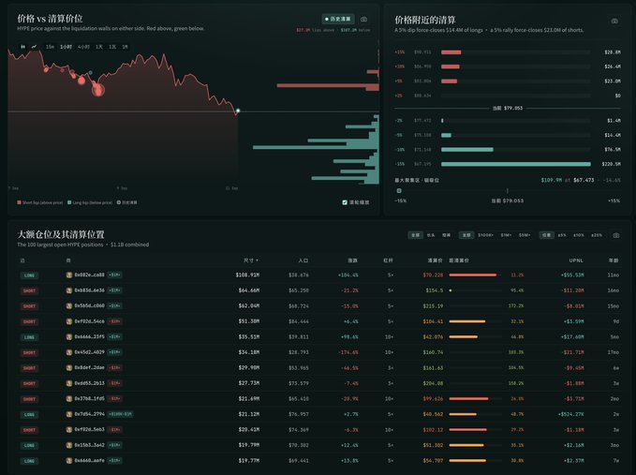Image resolution: width=636 pixels, height=475 pixels.
Task: Click wallet avatar for 0x082e…ca88
Action: [x=69, y=275]
